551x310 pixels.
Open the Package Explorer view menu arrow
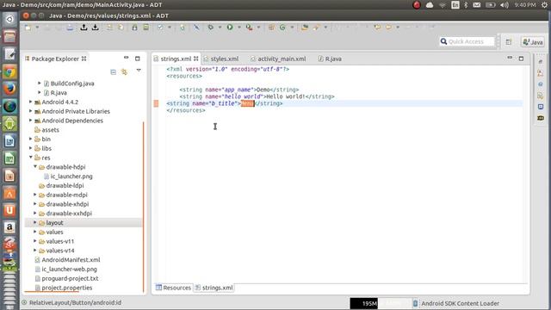pos(139,71)
